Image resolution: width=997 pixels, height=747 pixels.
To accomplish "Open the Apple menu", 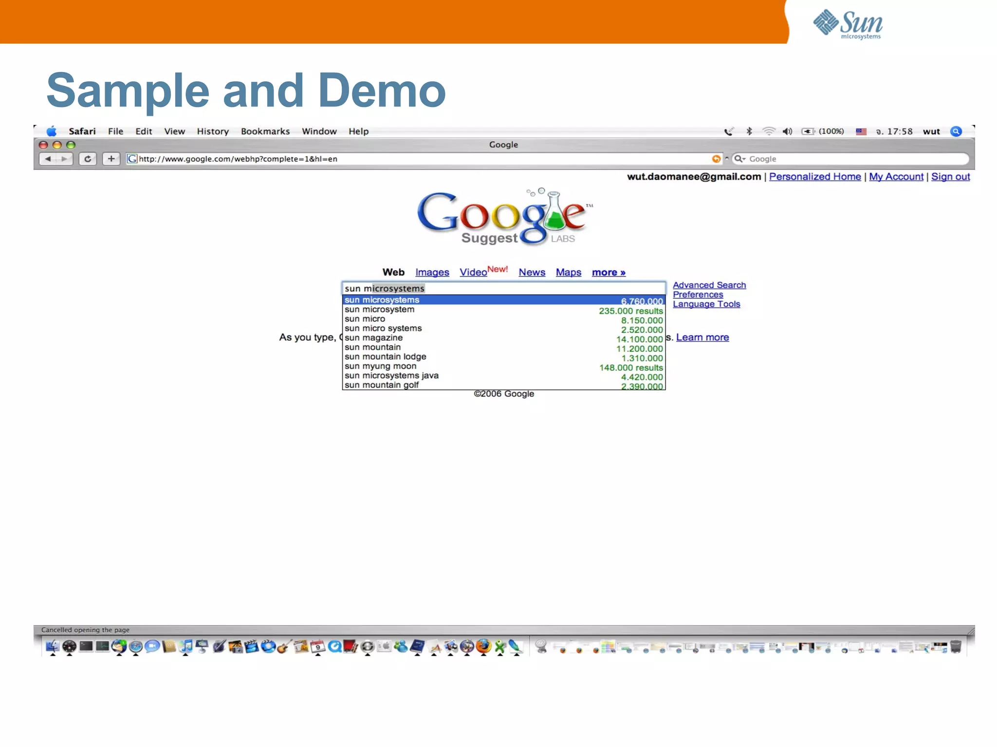I will pos(52,131).
